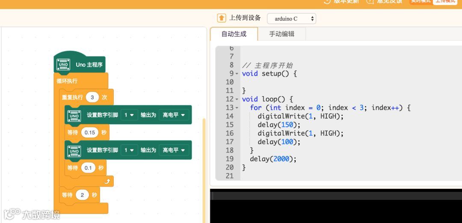Click the comment '// 主程序开始' in code
The image size is (462, 223).
point(267,65)
